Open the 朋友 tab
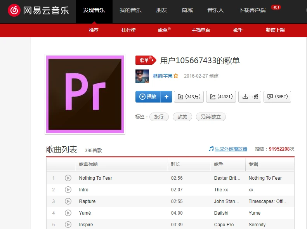Screen dimensions: 307x229 (162, 10)
